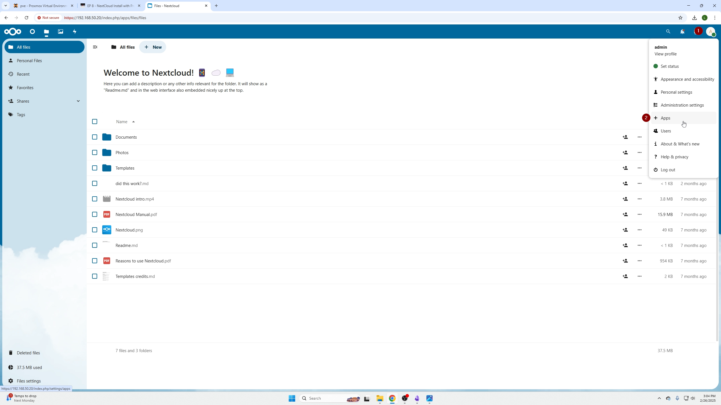This screenshot has width=721, height=405.
Task: Click the 37.5 MB storage usage indicator
Action: coord(29,367)
